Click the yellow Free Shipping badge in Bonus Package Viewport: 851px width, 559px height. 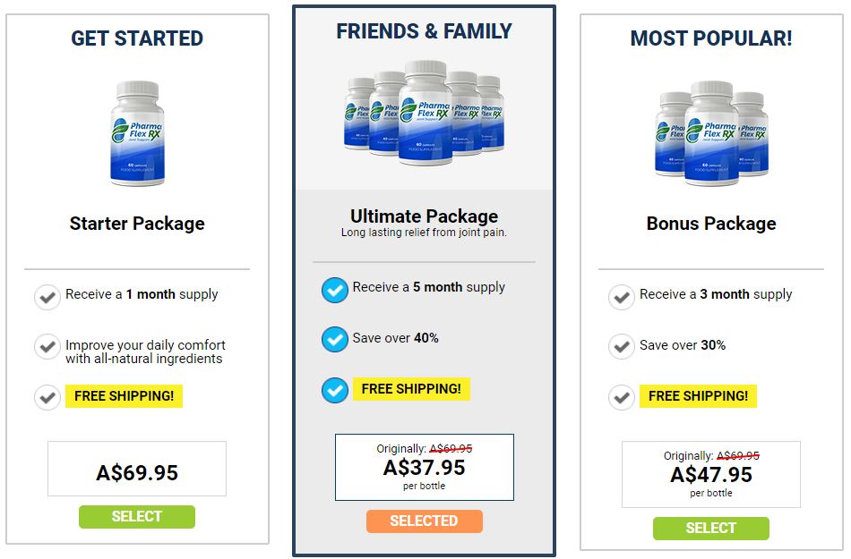click(x=699, y=396)
